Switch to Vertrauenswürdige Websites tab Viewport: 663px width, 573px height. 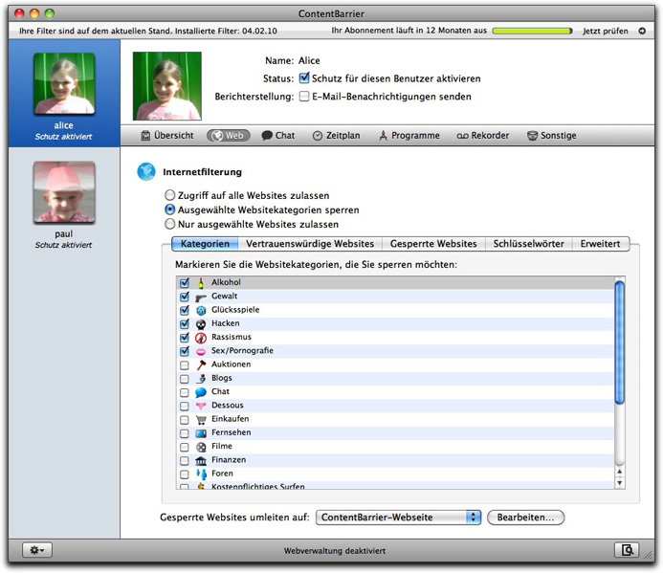point(310,244)
